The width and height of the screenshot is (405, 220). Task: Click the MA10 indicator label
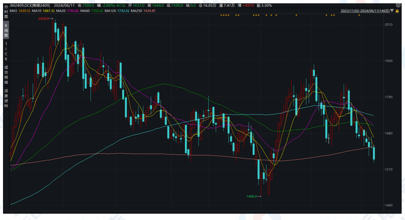tap(43, 11)
